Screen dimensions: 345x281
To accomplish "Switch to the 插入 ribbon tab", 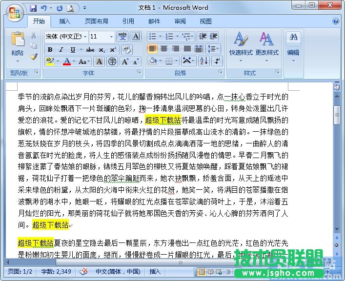I will (x=65, y=21).
